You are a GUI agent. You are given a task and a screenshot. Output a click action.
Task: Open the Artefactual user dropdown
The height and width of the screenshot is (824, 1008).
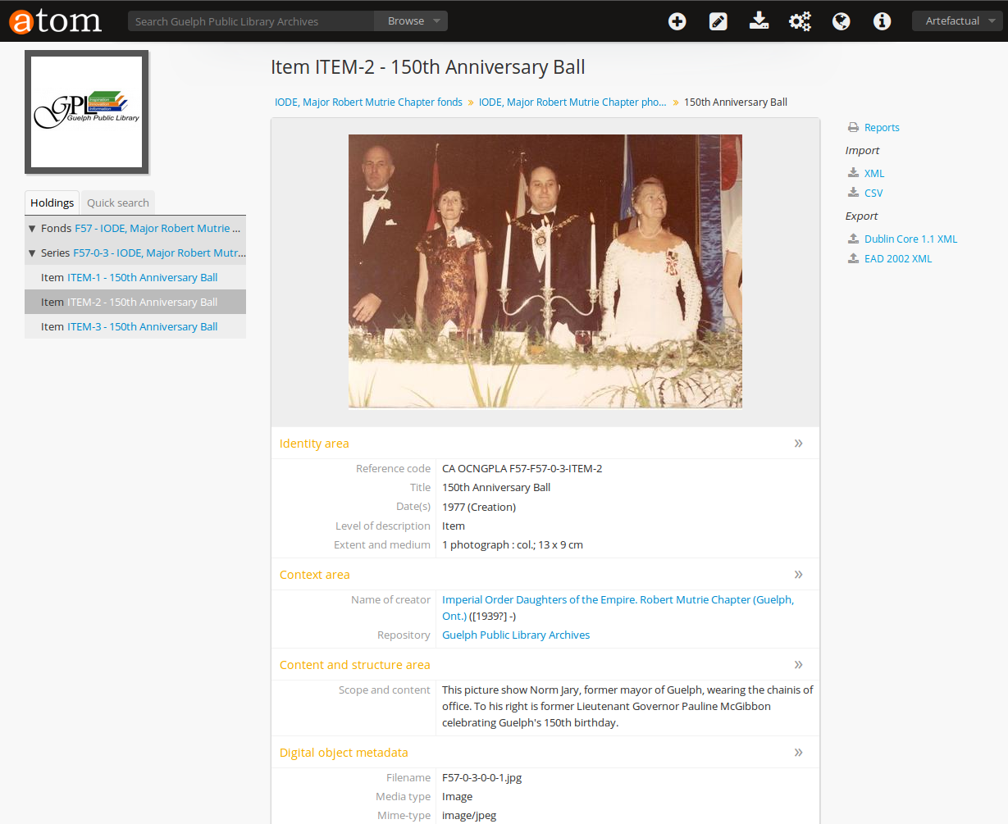click(958, 21)
